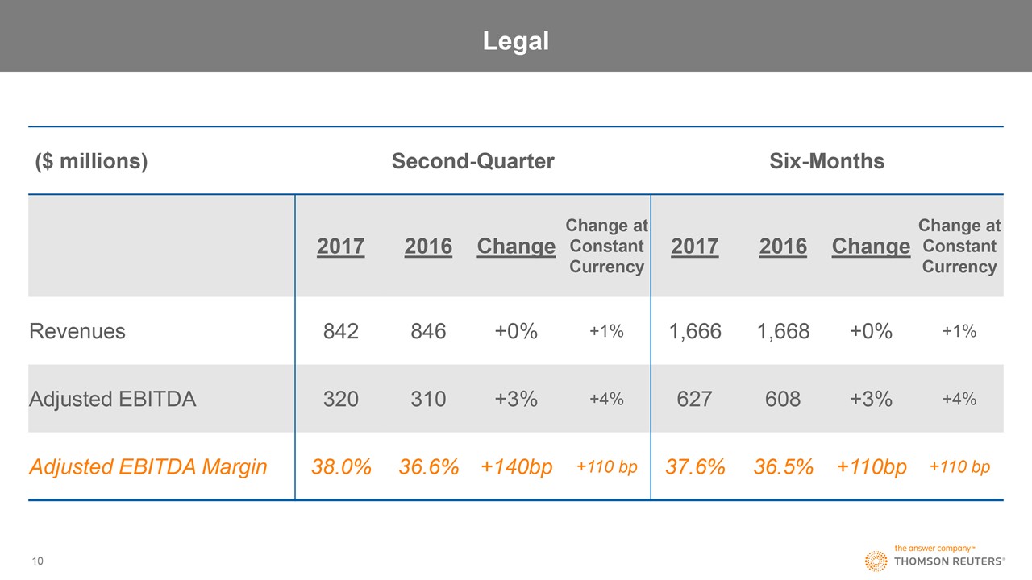Select the Revenues row label

(77, 331)
